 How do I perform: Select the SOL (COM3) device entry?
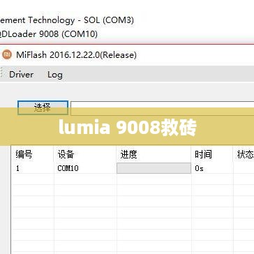click(x=67, y=20)
